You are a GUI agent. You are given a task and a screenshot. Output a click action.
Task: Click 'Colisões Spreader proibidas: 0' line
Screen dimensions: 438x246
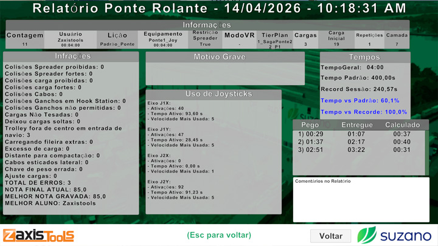(x=55, y=67)
